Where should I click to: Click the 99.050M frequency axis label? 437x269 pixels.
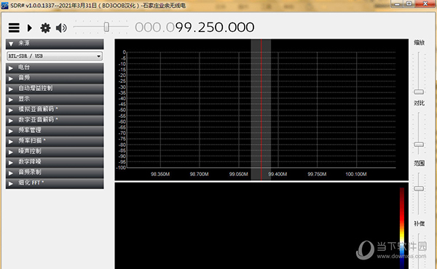239,174
